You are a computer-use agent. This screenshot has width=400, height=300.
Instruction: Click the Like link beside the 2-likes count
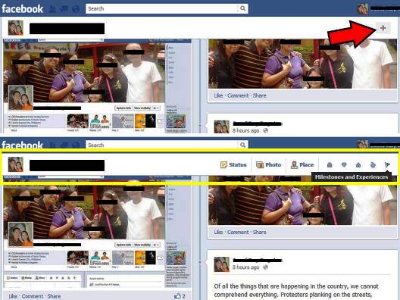(x=13, y=296)
